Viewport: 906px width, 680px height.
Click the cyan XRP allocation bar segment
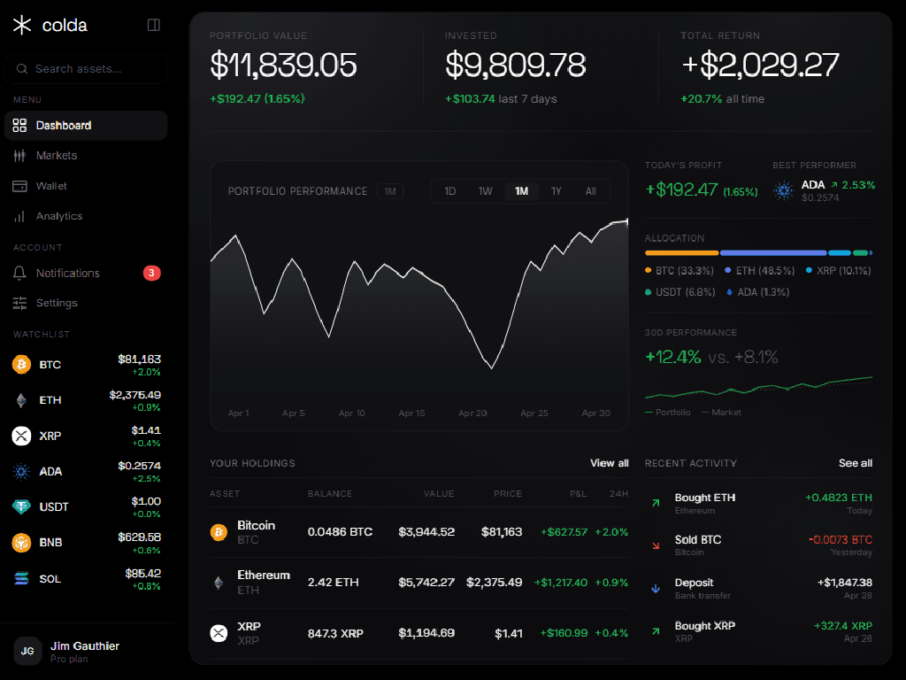840,252
